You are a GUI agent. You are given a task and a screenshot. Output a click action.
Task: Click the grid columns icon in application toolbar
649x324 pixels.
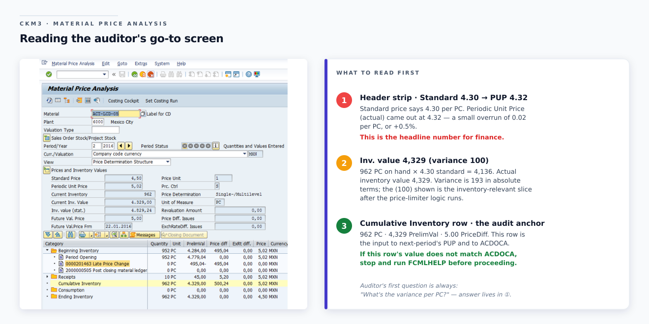(x=88, y=100)
